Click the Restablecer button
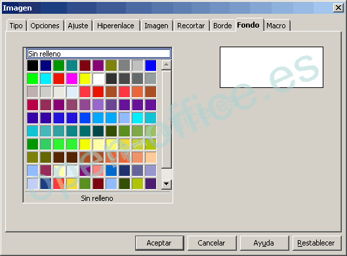Screen dimensions: 347x256 tap(316, 243)
